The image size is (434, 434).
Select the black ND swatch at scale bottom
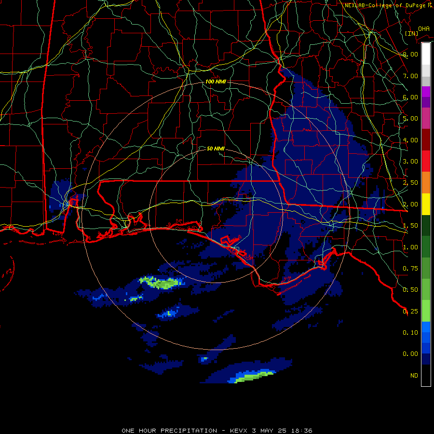tap(426, 375)
